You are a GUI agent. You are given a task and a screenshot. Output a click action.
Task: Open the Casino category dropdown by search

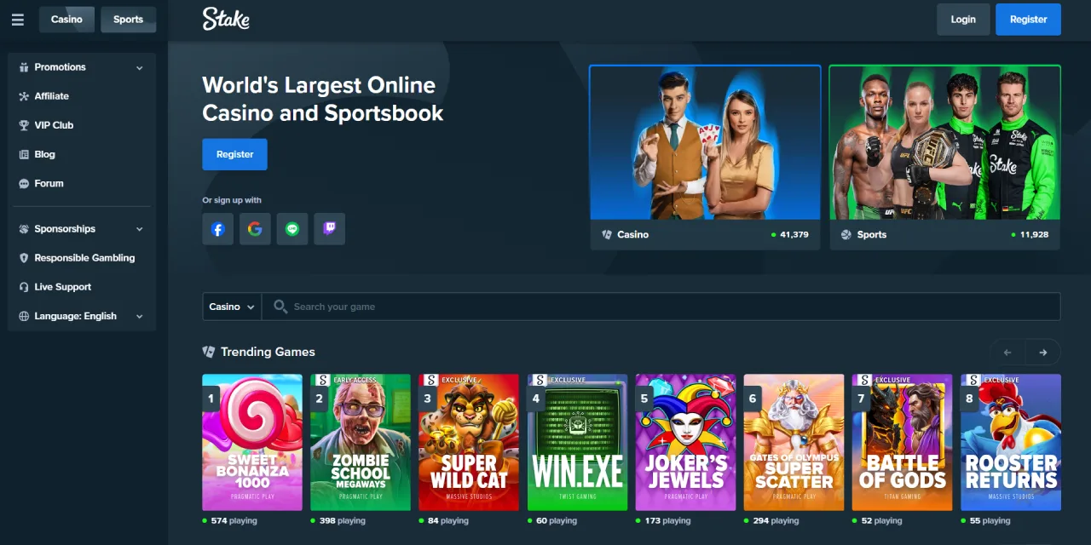click(232, 307)
